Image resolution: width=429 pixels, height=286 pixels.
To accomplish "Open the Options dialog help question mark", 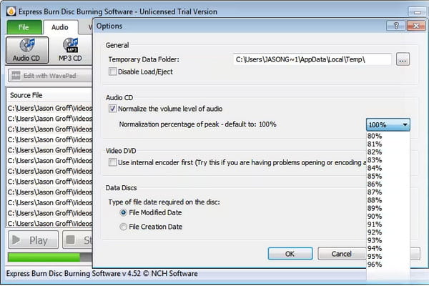I will [395, 26].
